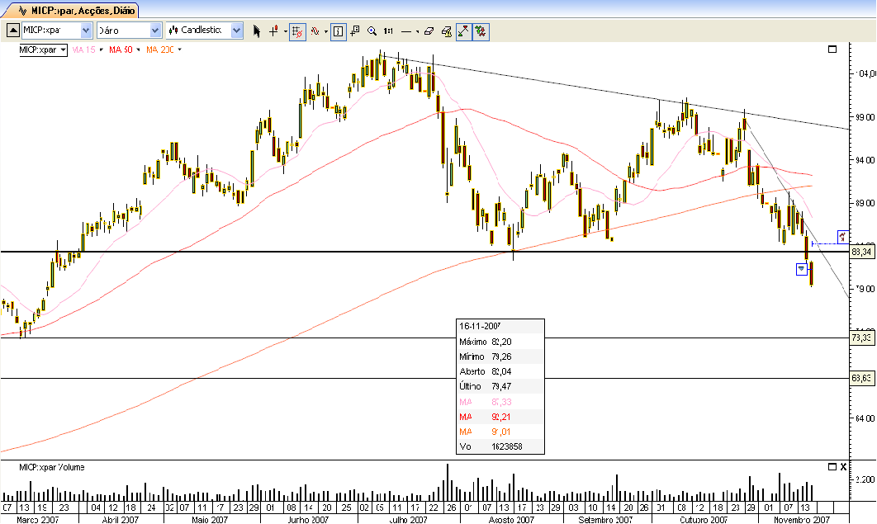Click the 99,00 price axis label
877x524 pixels.
(x=865, y=117)
